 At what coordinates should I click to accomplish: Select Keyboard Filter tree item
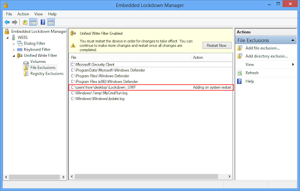[x=37, y=49]
